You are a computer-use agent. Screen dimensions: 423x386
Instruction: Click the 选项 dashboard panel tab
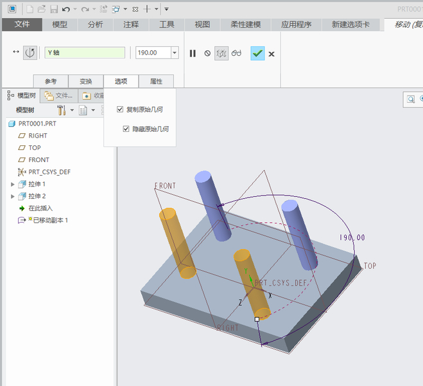click(121, 81)
